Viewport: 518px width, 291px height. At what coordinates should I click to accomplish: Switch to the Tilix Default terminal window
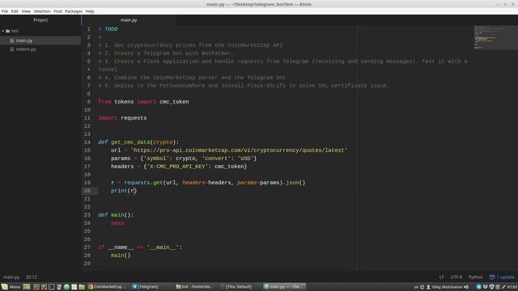coord(236,287)
